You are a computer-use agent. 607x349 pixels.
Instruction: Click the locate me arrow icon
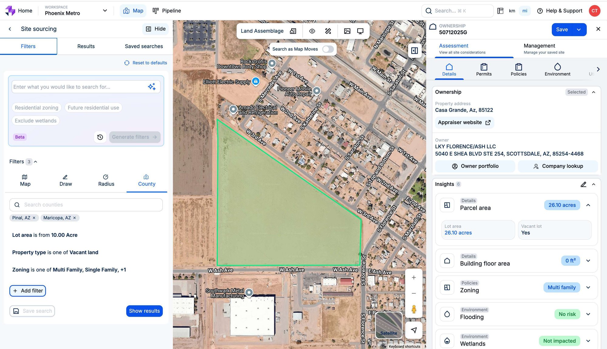[414, 330]
